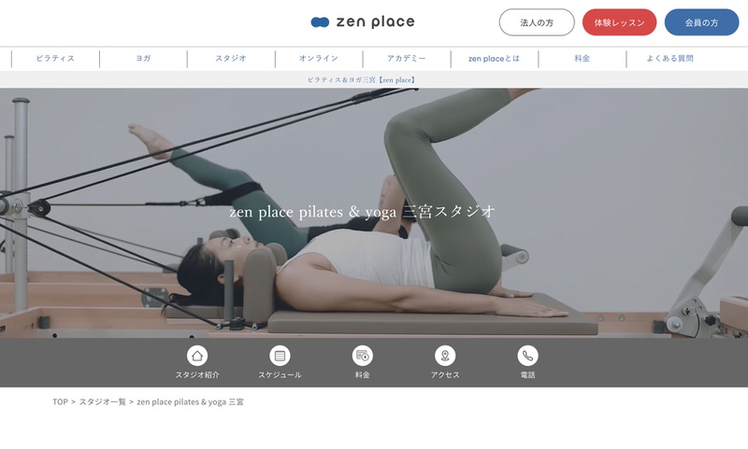Click the 会員の方 blue button

[x=701, y=22]
